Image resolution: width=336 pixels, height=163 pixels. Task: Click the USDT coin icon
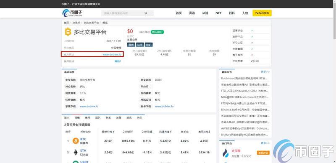(x=76, y=162)
